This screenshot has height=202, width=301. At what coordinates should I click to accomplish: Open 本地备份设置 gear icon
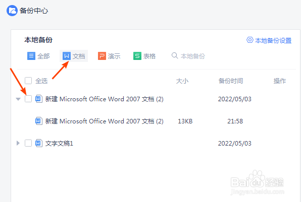(250, 40)
